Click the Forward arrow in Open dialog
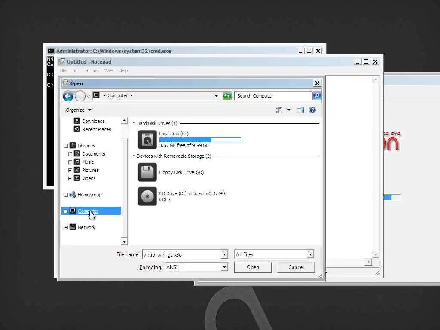The width and height of the screenshot is (440, 330). 80,96
